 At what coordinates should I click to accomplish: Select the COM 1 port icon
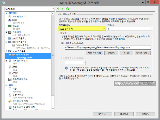pyautogui.click(x=10, y=67)
